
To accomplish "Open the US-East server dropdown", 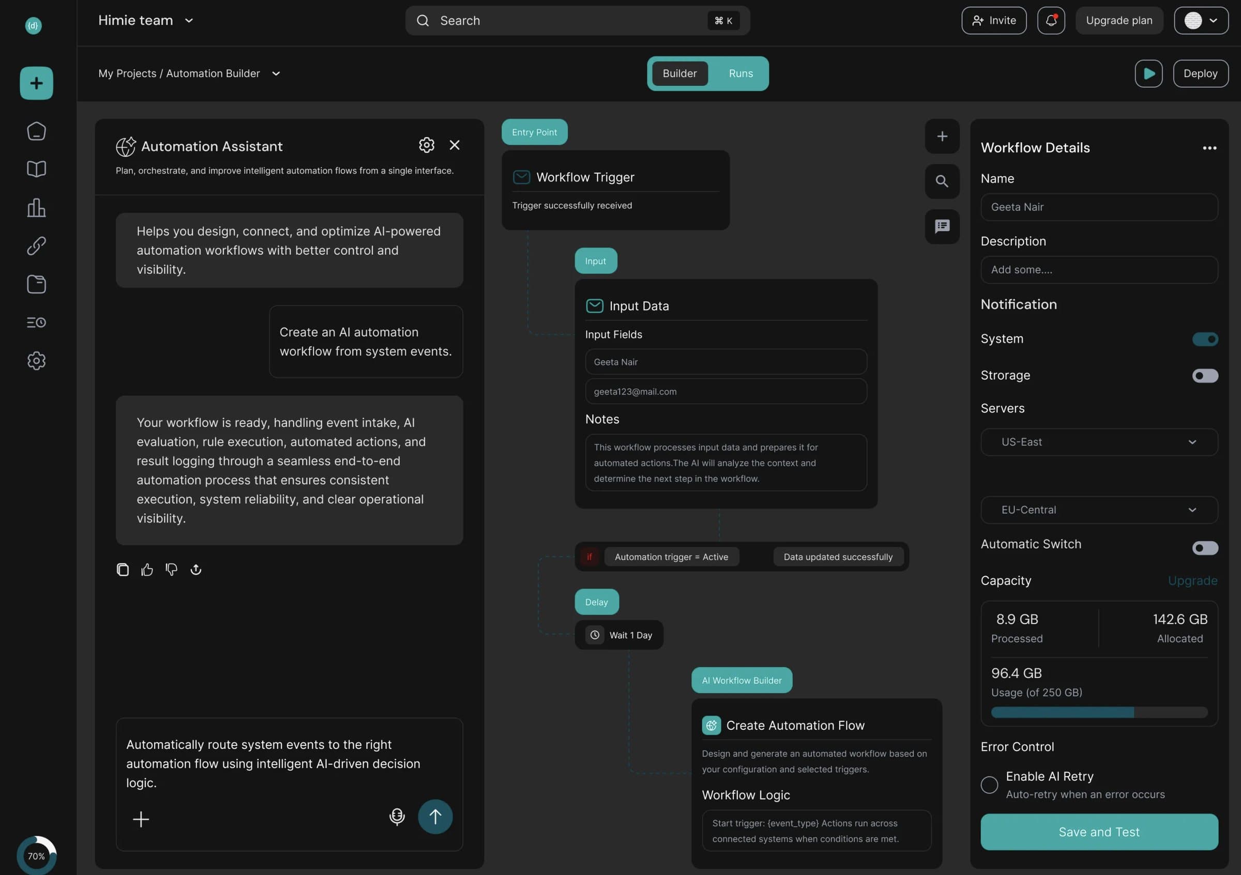I will click(1099, 442).
